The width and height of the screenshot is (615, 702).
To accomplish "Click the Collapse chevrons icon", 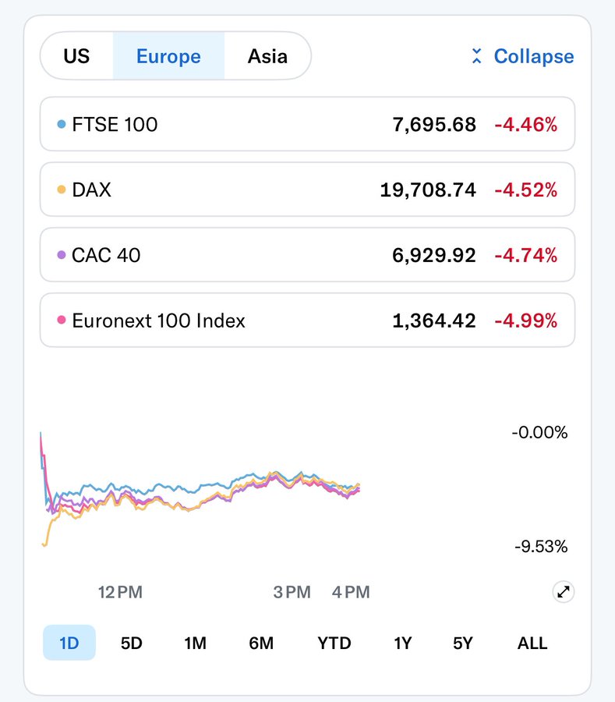I will click(x=477, y=56).
